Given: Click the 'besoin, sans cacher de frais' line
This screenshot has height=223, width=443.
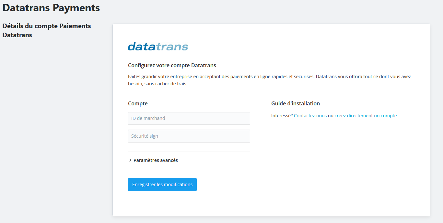Looking at the screenshot, I should point(158,84).
